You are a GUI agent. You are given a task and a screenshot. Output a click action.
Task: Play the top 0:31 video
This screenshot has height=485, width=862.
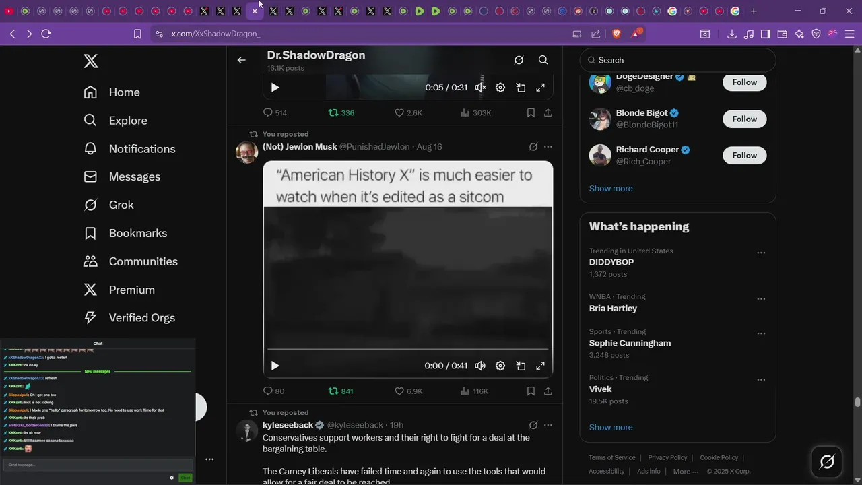coord(275,88)
